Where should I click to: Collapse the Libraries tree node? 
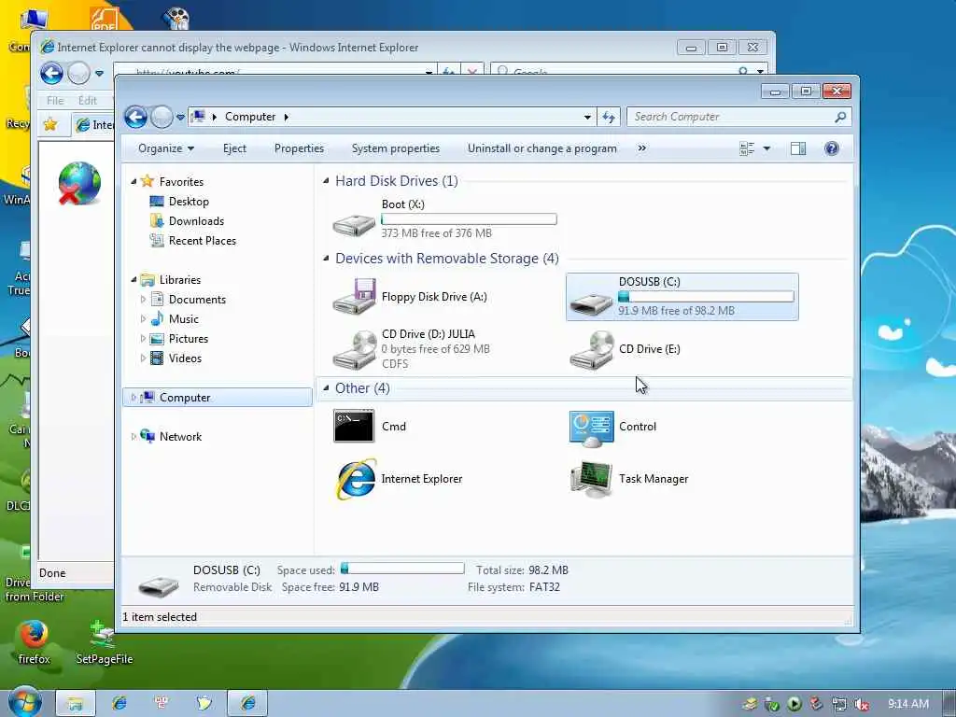coord(134,280)
